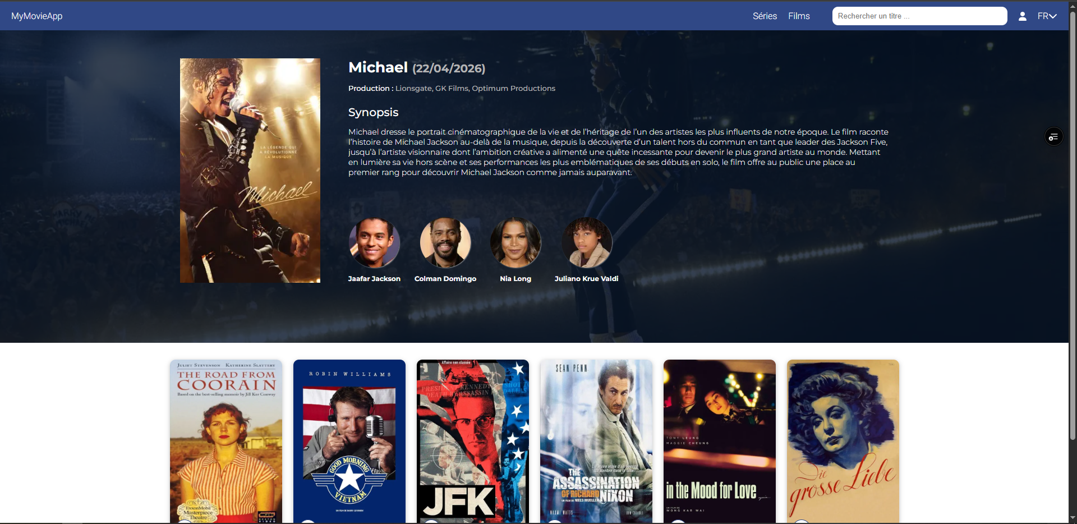Open the JFK movie poster
Viewport: 1077px width, 524px height.
pos(473,442)
